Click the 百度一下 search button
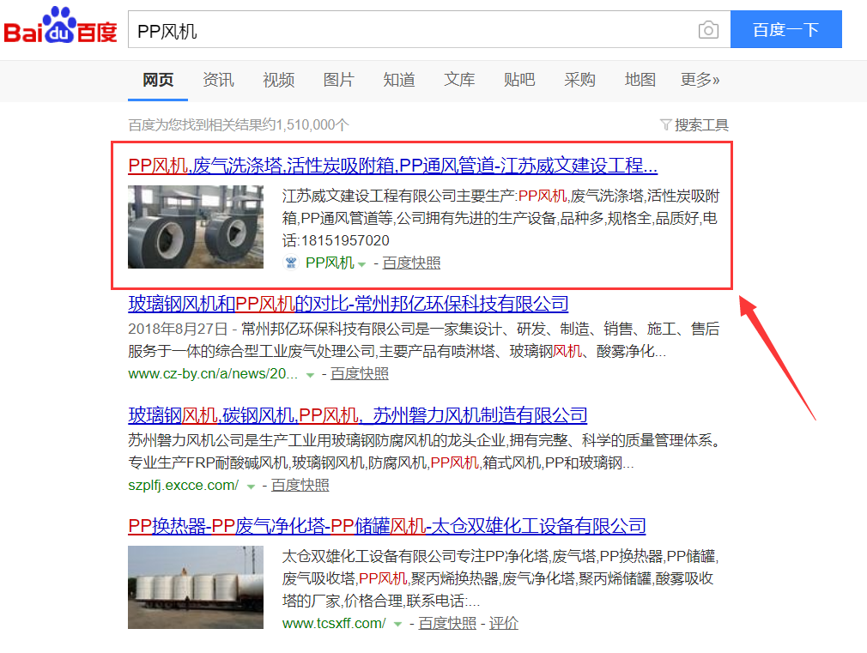867x653 pixels. (x=786, y=29)
